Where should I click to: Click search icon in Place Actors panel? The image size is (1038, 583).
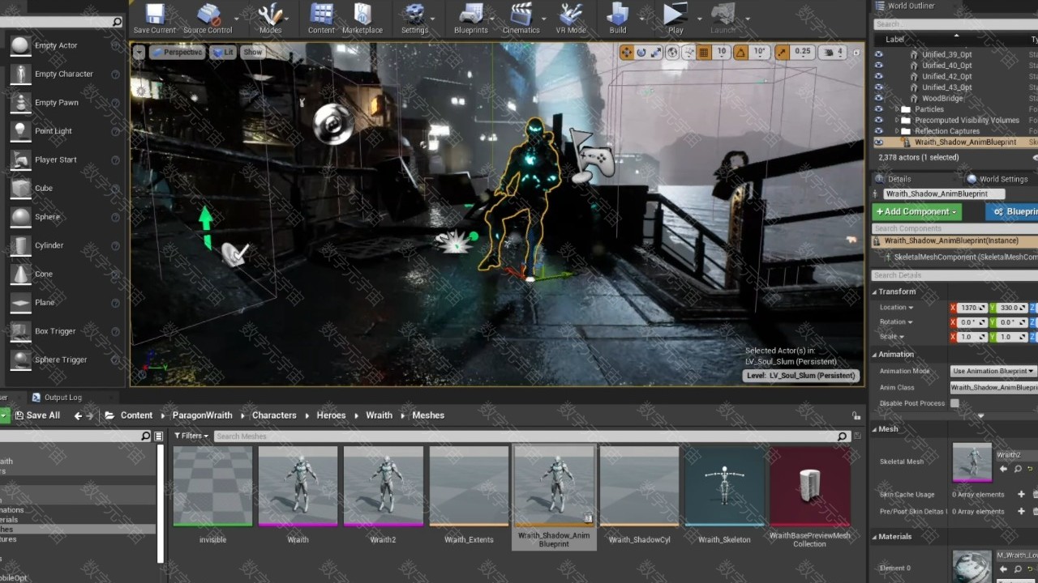[117, 23]
